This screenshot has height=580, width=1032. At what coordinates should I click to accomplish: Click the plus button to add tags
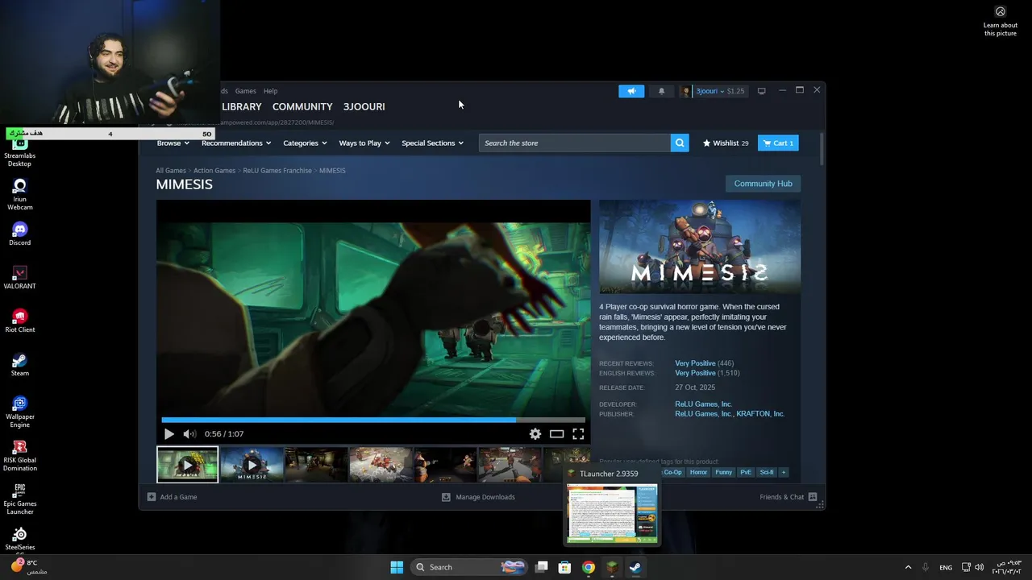[784, 472]
